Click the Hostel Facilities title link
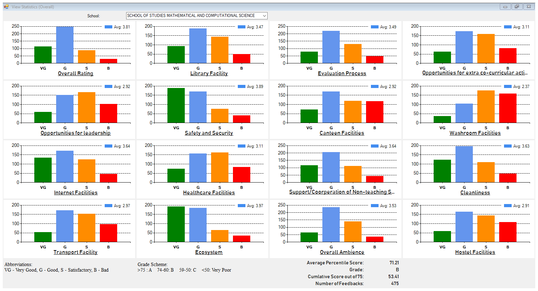The width and height of the screenshot is (538, 291). pos(475,252)
